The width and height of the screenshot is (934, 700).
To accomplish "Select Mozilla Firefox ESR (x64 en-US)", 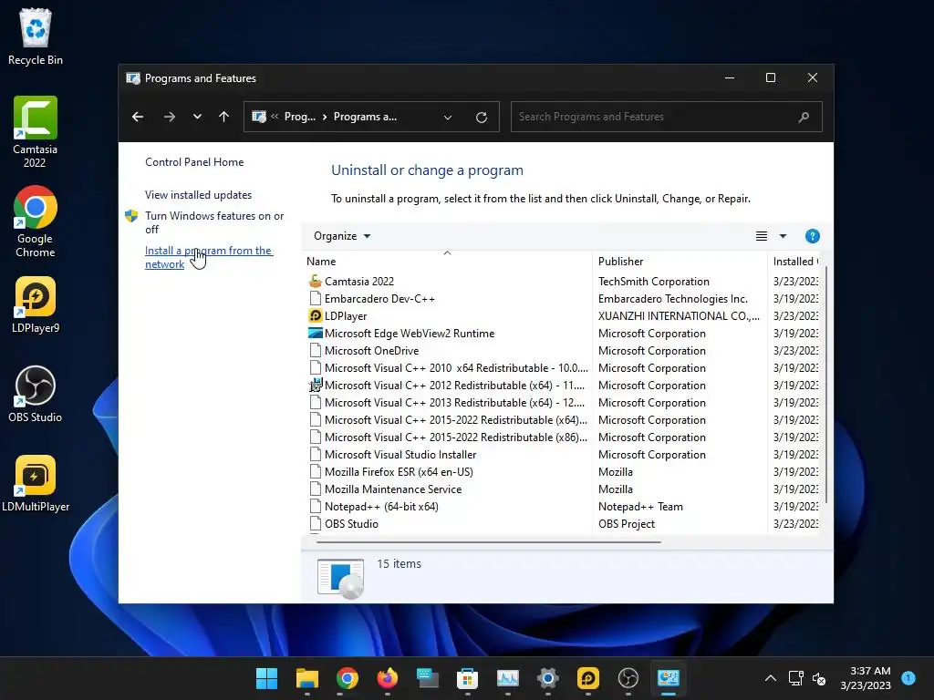I will pyautogui.click(x=399, y=471).
